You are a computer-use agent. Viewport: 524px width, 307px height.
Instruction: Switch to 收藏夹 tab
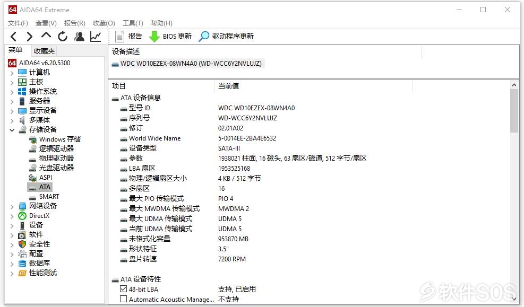point(44,51)
